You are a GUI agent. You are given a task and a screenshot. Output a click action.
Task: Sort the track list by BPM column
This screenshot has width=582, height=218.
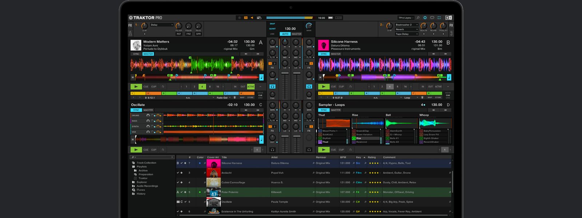343,157
